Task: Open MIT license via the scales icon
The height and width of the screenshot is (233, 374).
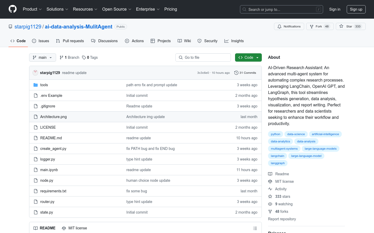Action: [x=270, y=181]
